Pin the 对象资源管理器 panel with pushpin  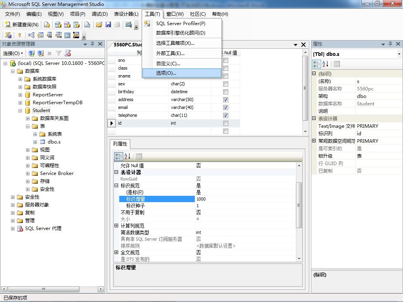coord(92,44)
